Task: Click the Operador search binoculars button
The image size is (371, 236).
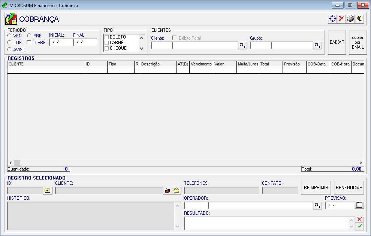Action: tap(317, 205)
